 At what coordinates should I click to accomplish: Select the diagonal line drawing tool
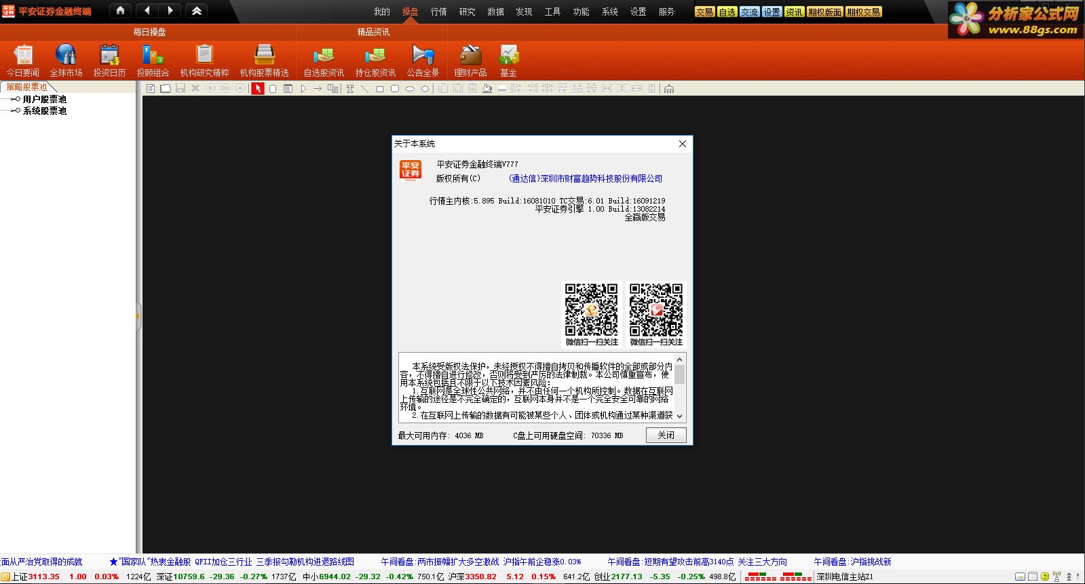pos(364,88)
